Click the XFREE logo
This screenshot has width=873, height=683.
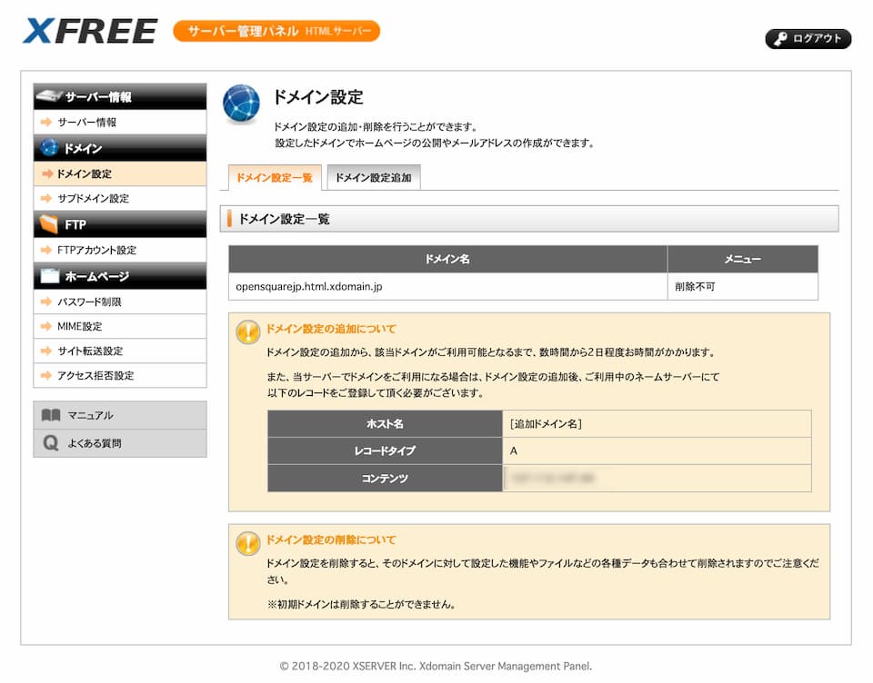point(89,31)
